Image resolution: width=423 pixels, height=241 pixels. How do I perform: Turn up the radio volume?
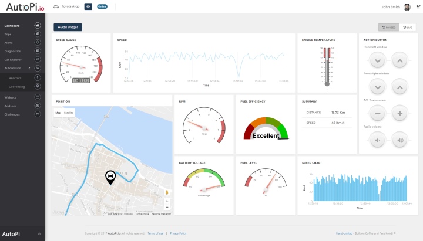(x=399, y=140)
